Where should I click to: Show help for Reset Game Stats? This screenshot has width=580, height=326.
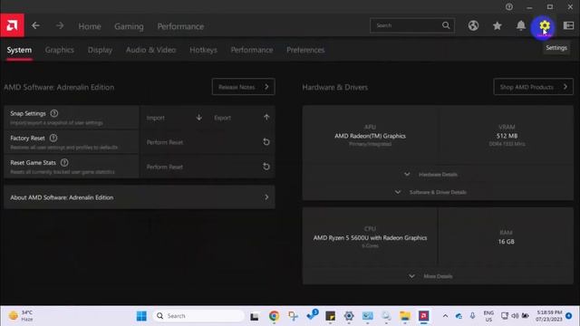point(64,162)
